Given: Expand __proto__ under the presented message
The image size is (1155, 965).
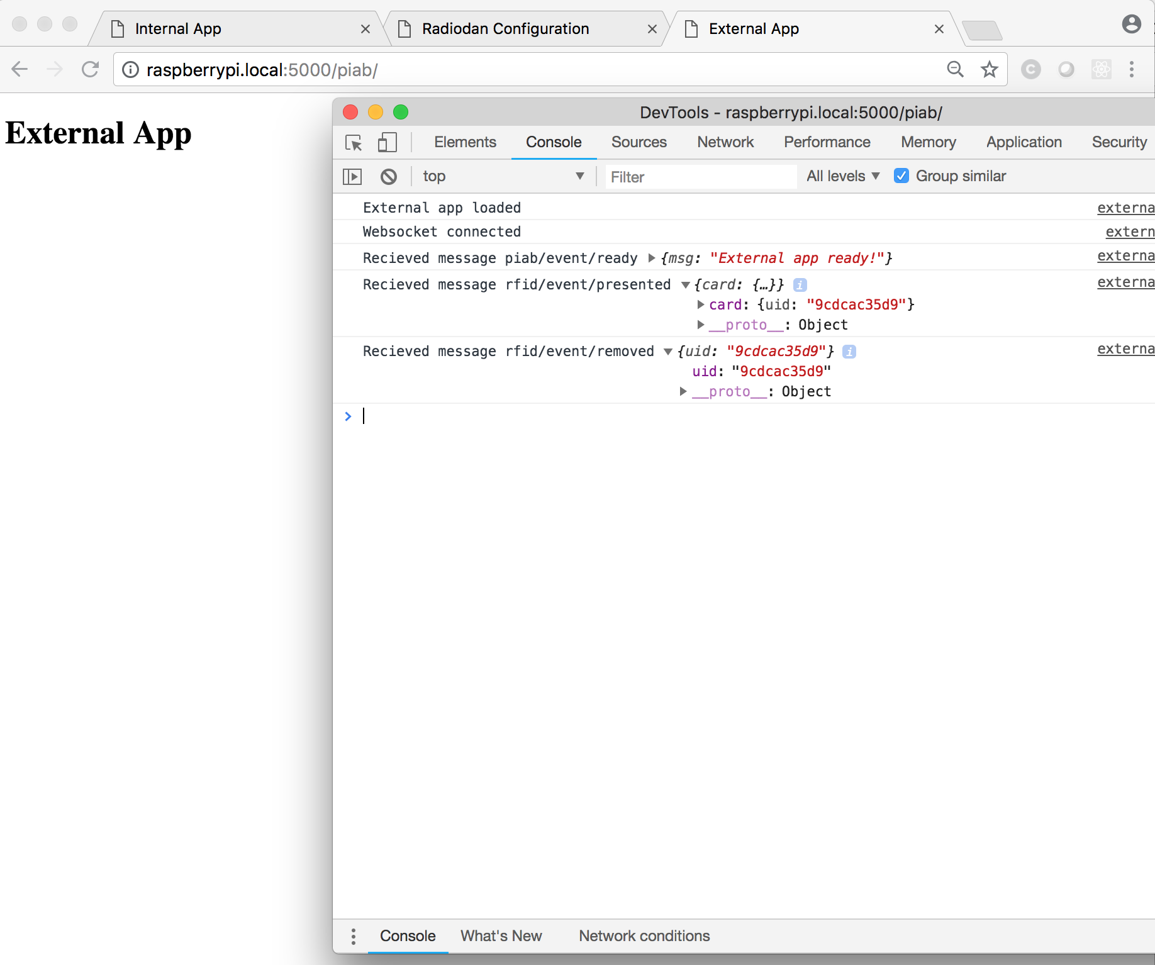Looking at the screenshot, I should click(700, 325).
